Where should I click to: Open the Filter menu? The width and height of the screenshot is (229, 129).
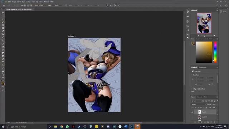click(x=33, y=2)
